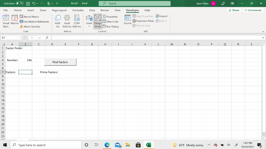Click Run Dialog
The height and width of the screenshot is (149, 266).
111,27
